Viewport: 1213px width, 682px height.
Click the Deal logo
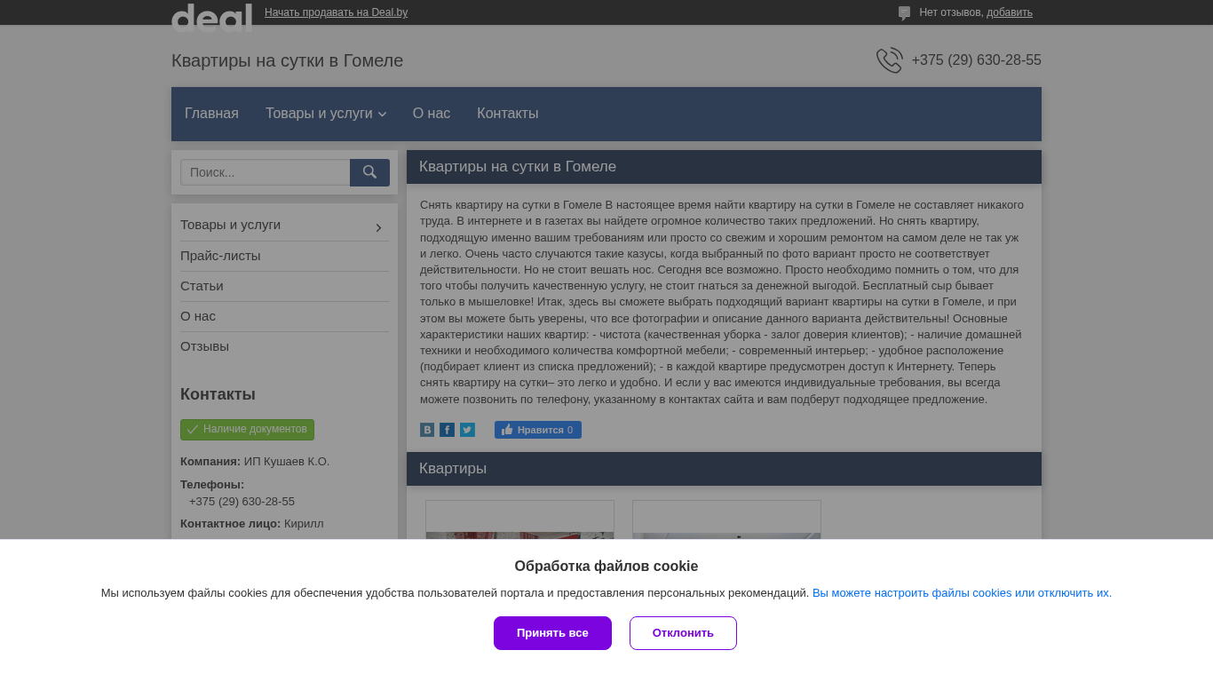211,17
